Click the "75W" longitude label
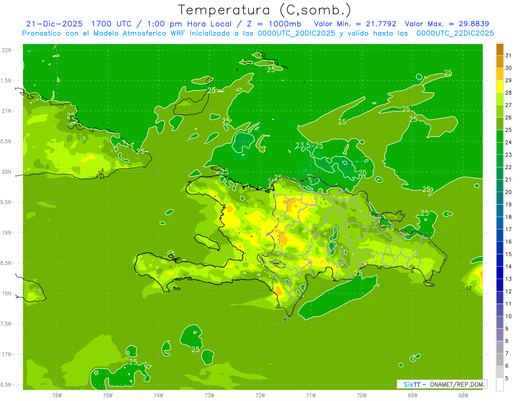Viewport: 520px width, 401px height. [x=108, y=395]
